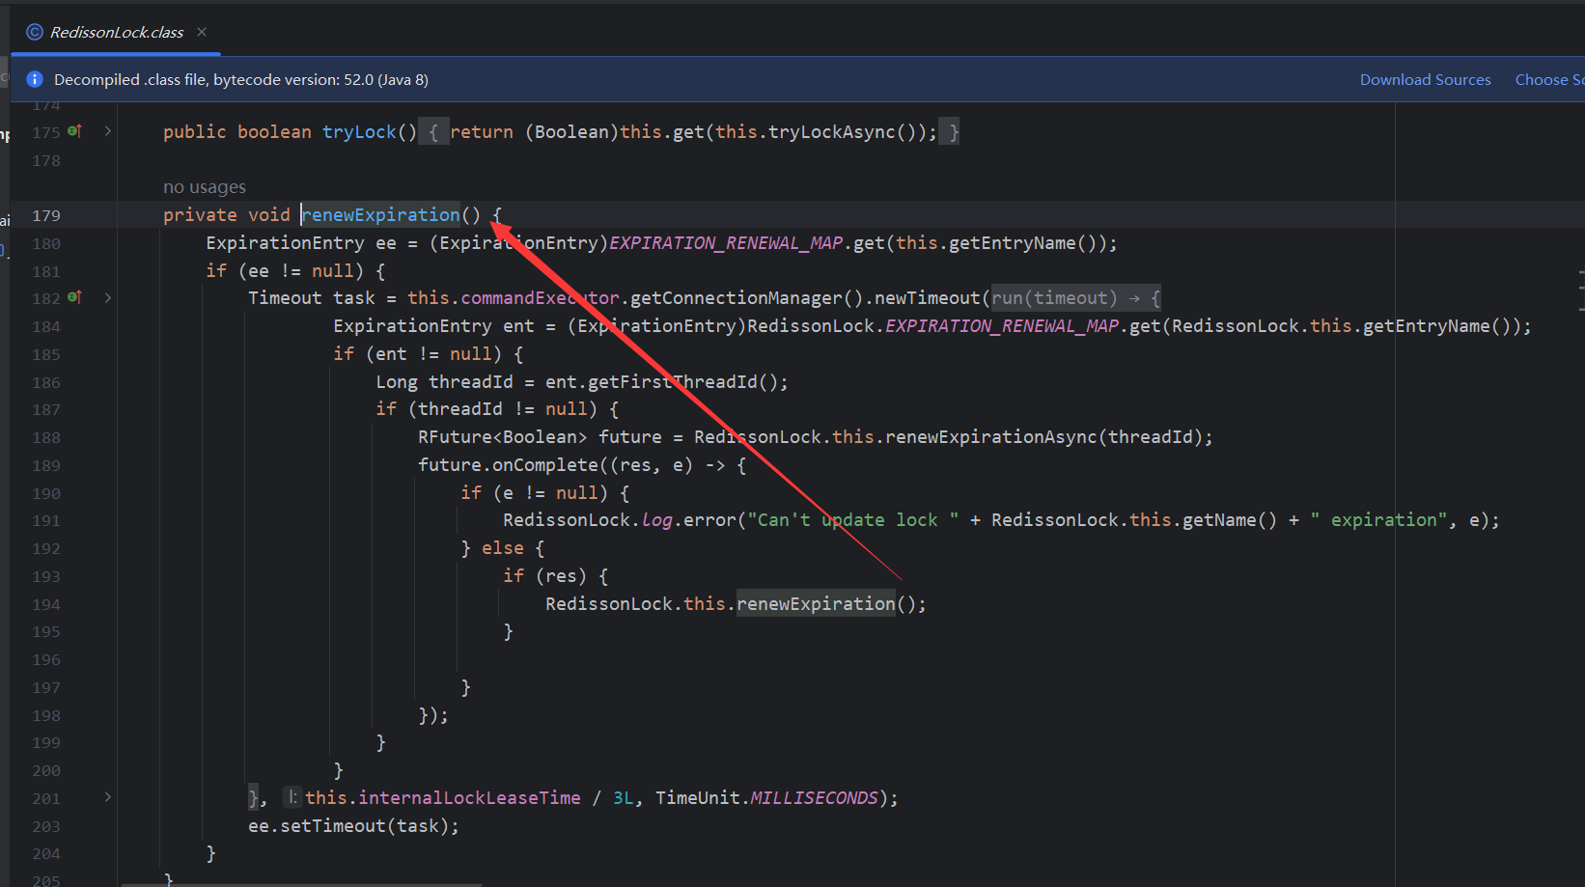Click the tryLock method name on line 175

click(359, 132)
